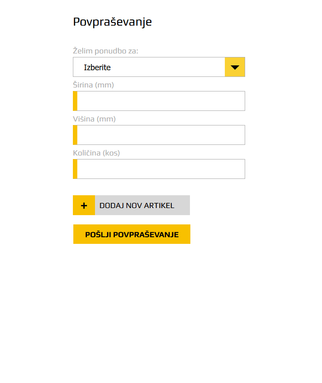Screen dimensions: 322x383
Task: Click the yellow dropdown arrow button
Action: click(x=235, y=67)
